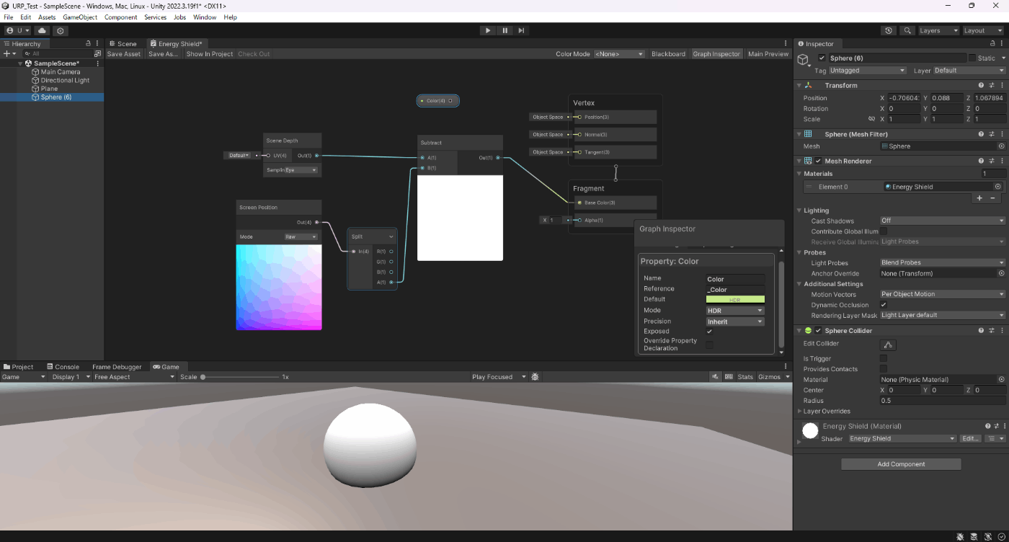The width and height of the screenshot is (1009, 542).
Task: Click the Add Component button
Action: (x=901, y=464)
